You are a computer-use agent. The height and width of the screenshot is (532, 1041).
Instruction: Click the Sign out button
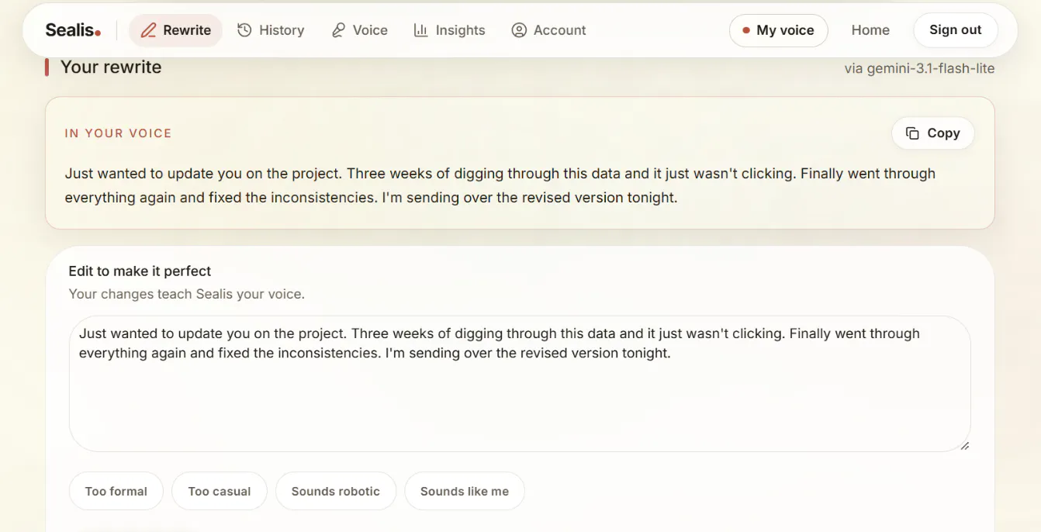[x=956, y=30]
